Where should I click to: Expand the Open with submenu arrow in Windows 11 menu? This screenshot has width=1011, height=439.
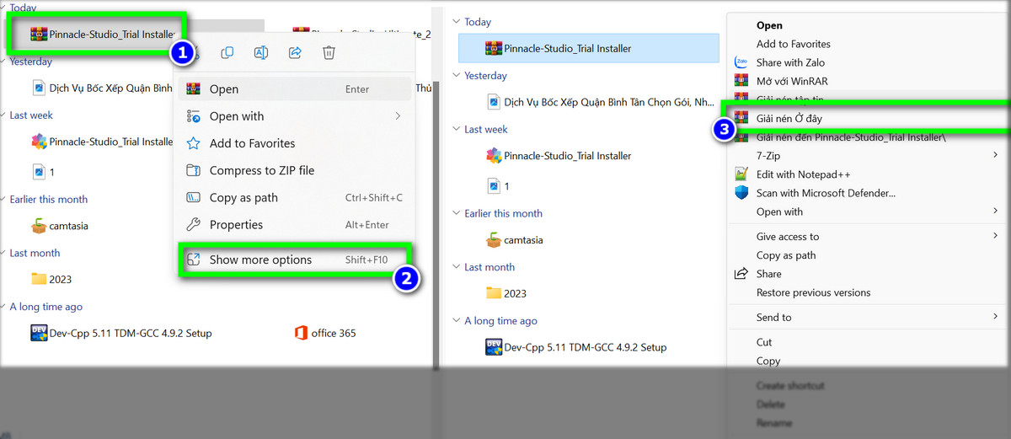[398, 116]
